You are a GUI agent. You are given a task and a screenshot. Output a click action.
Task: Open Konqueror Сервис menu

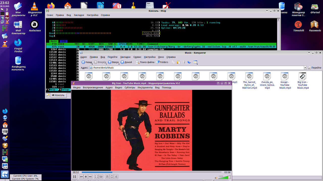click(138, 57)
